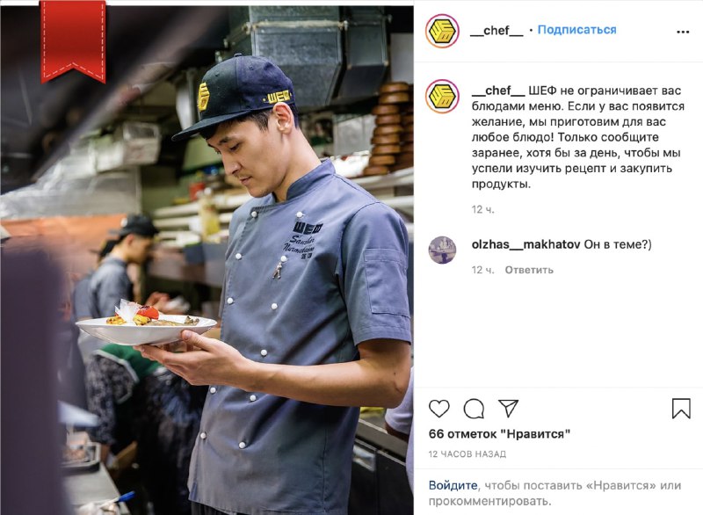Screen dimensions: 703x515
Task: Open olzhas__makhatov's profile picture
Action: pyautogui.click(x=442, y=250)
